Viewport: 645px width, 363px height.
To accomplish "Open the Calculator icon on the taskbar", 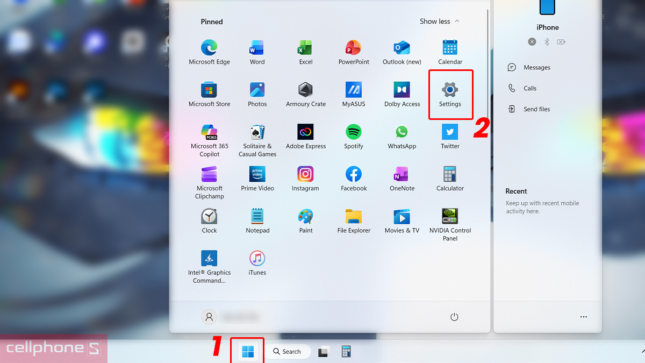I will coord(346,352).
